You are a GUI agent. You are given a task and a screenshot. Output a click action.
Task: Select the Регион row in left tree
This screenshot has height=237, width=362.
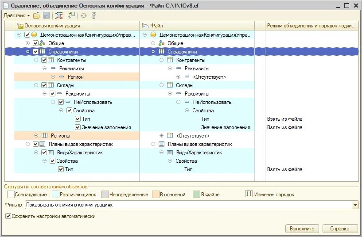tap(77, 76)
